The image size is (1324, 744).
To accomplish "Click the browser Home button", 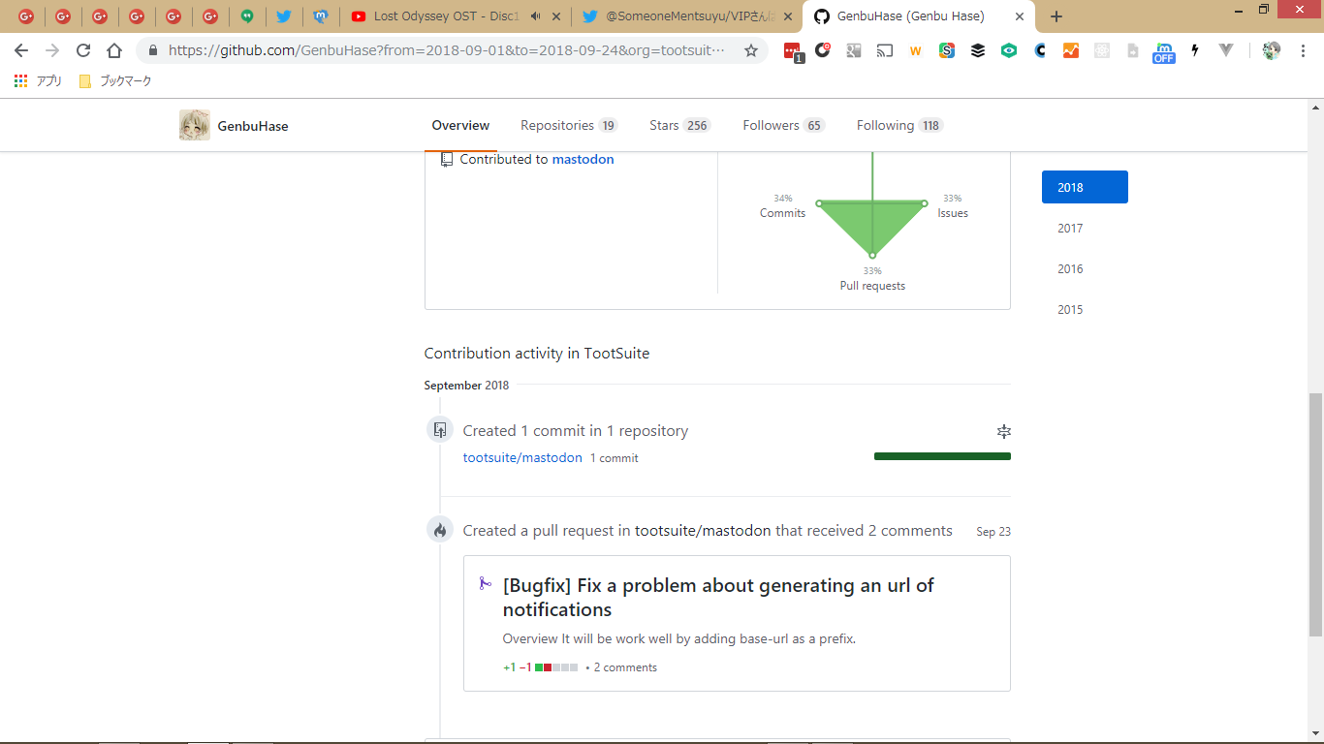I will coord(114,50).
